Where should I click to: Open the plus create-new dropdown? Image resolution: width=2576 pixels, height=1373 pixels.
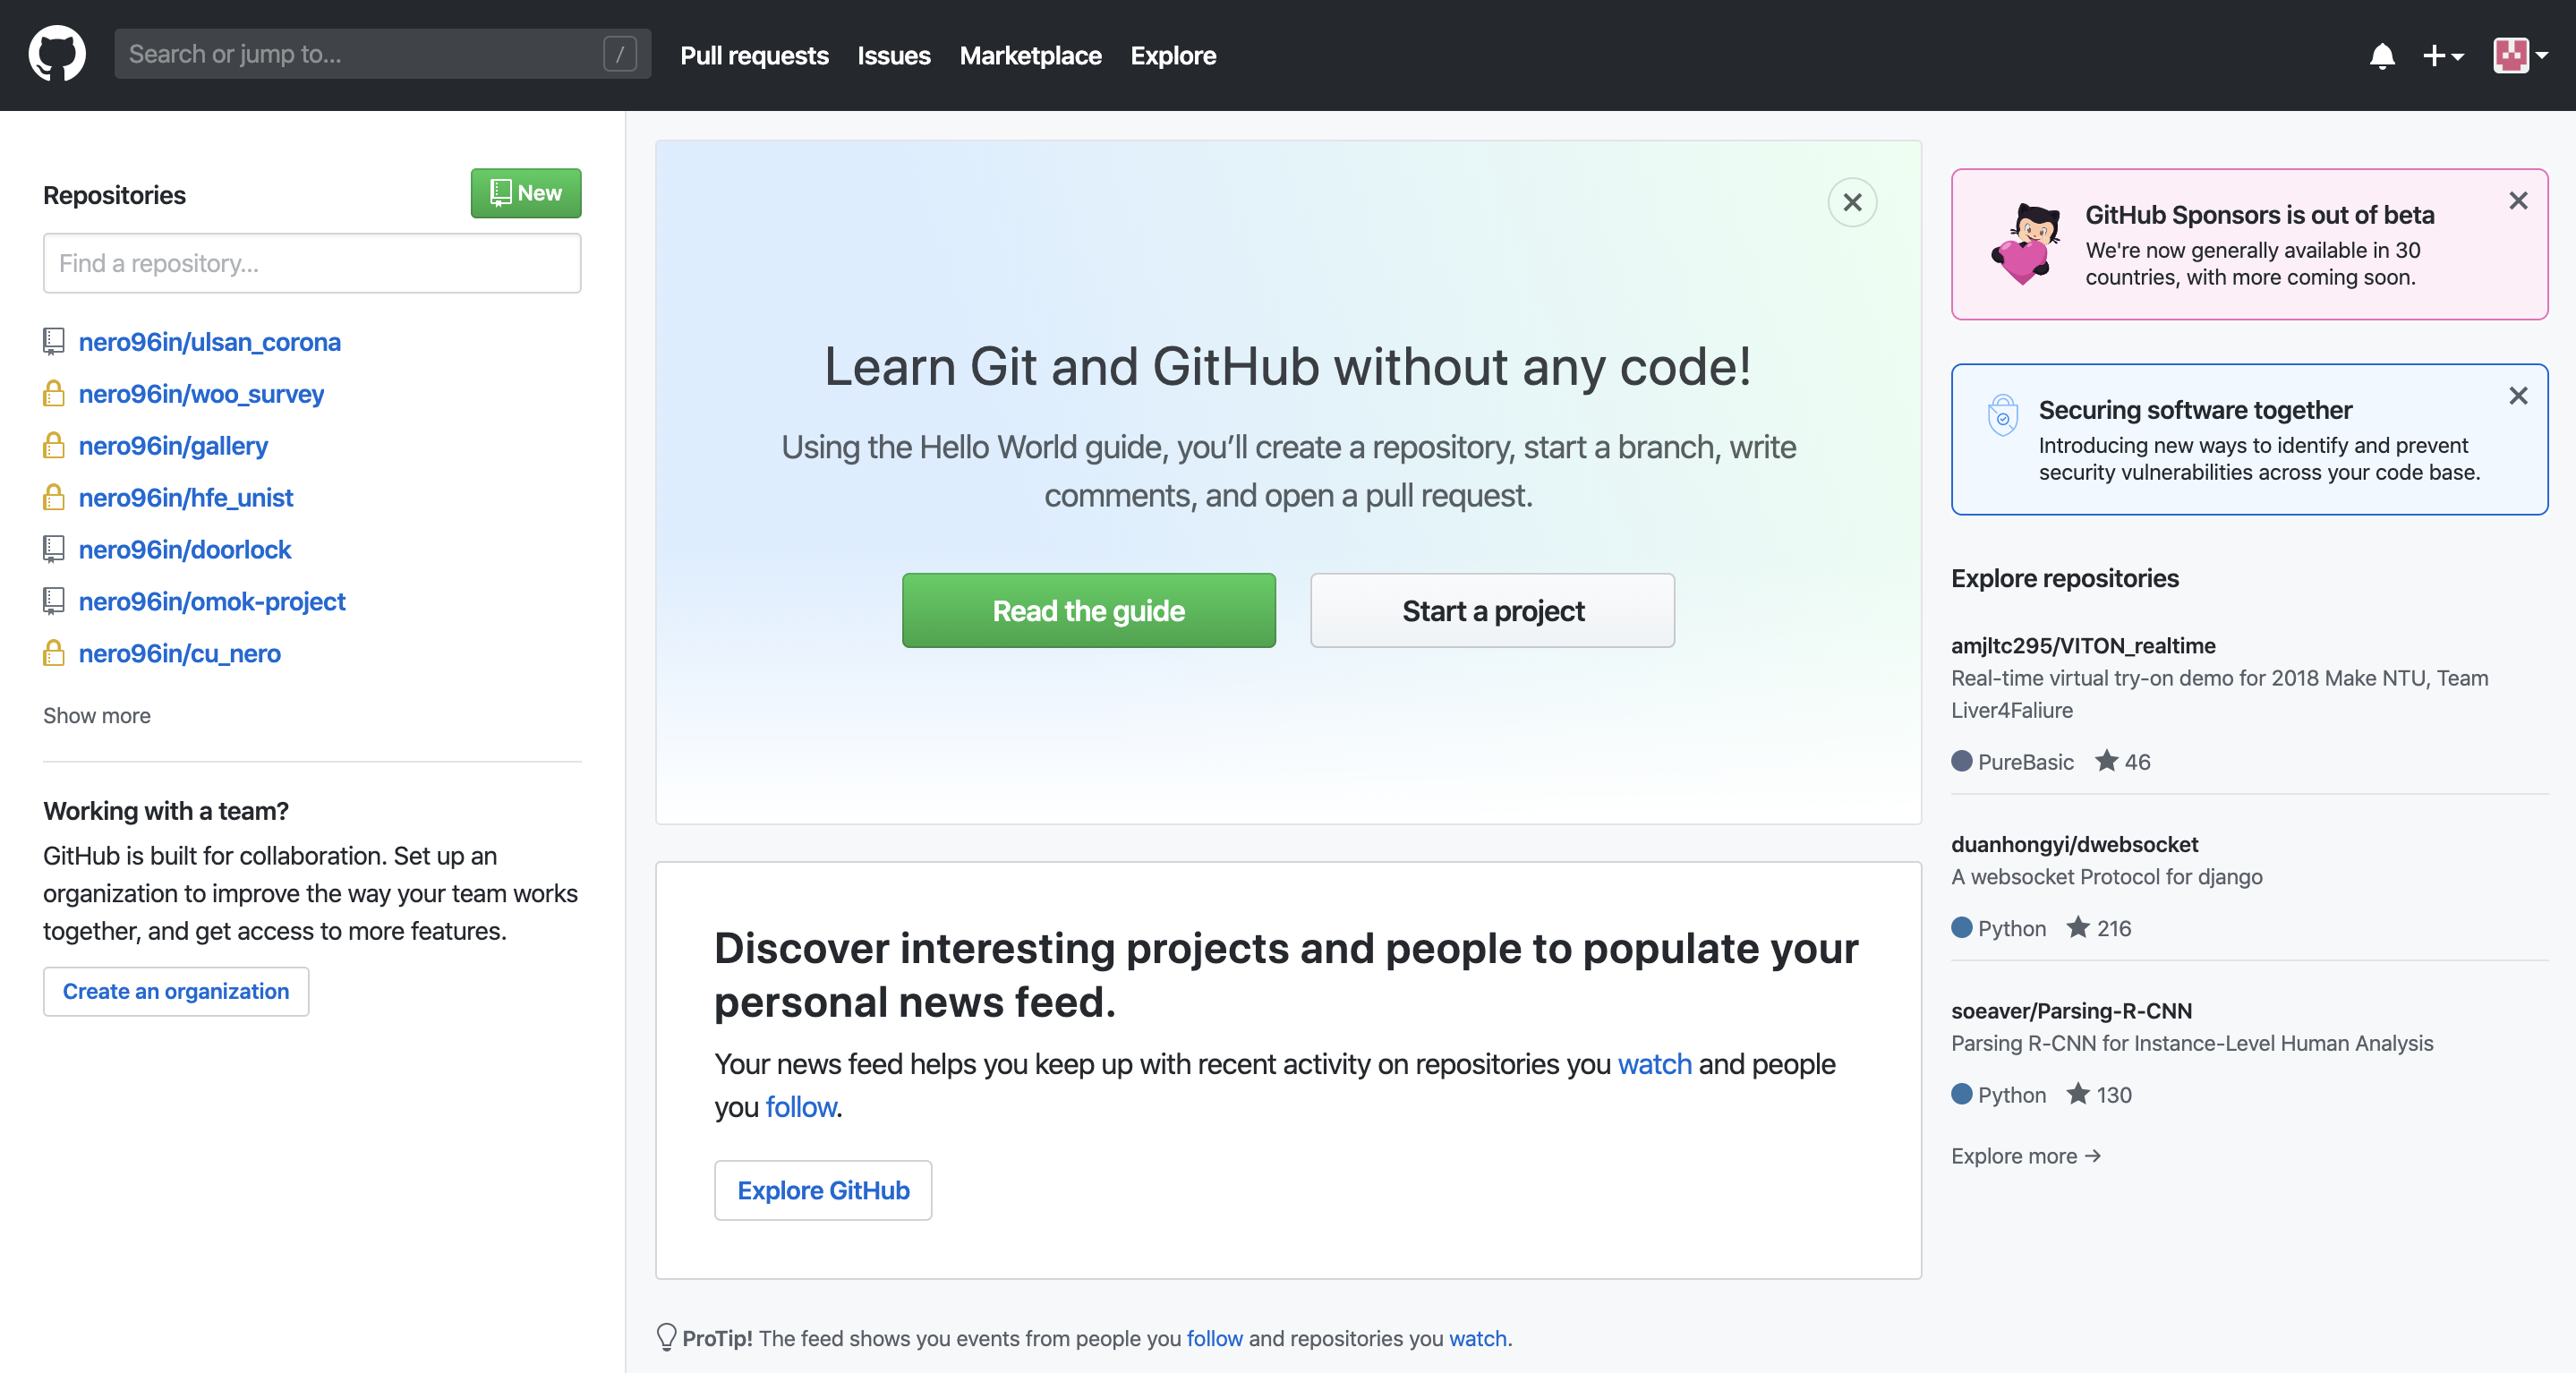(x=2442, y=56)
